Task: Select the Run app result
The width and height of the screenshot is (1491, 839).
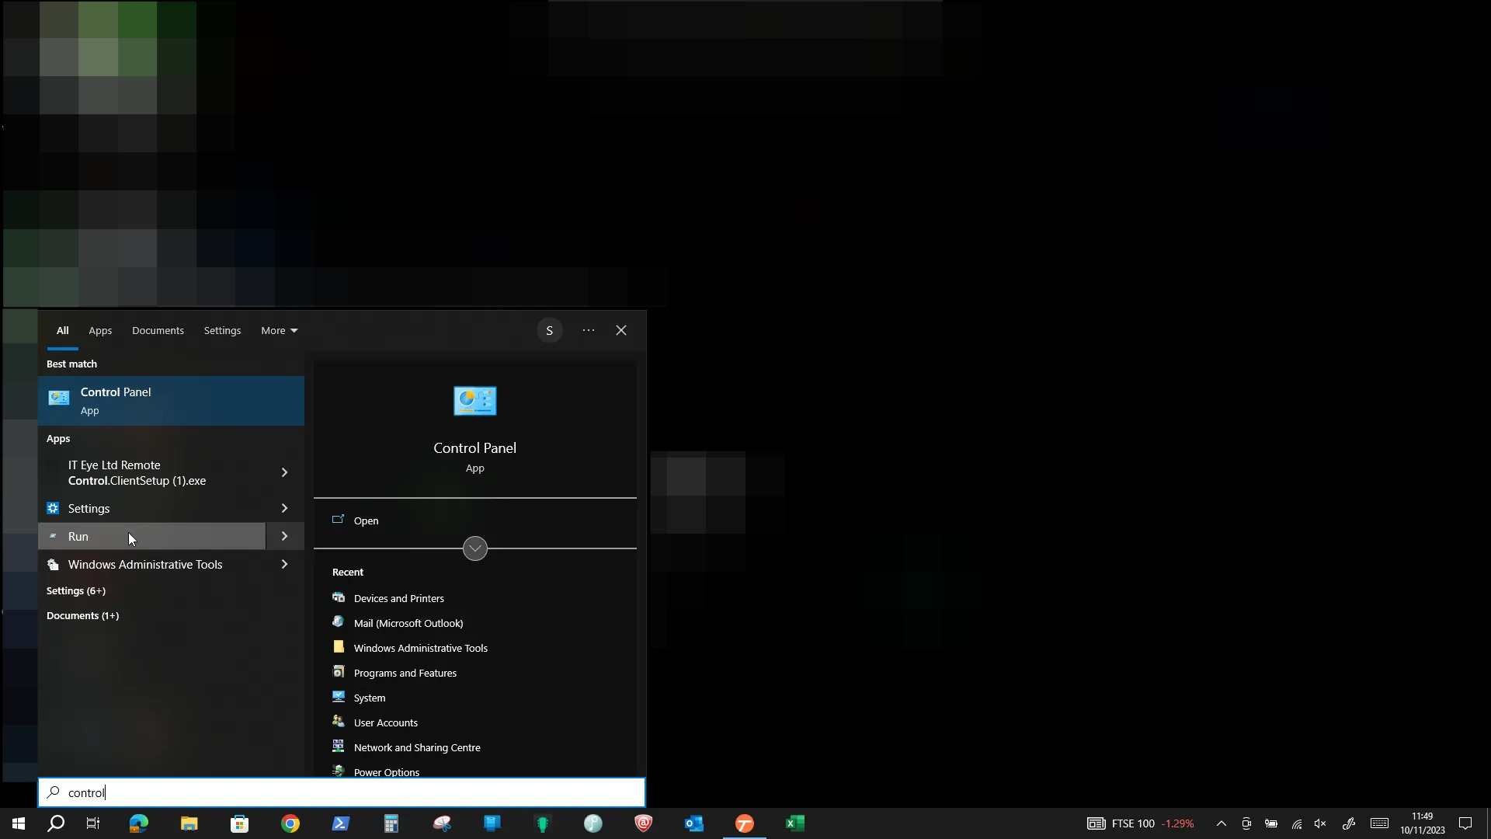Action: [x=152, y=536]
